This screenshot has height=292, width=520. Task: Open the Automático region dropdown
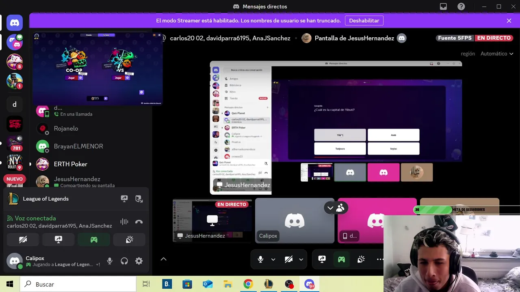pyautogui.click(x=496, y=54)
